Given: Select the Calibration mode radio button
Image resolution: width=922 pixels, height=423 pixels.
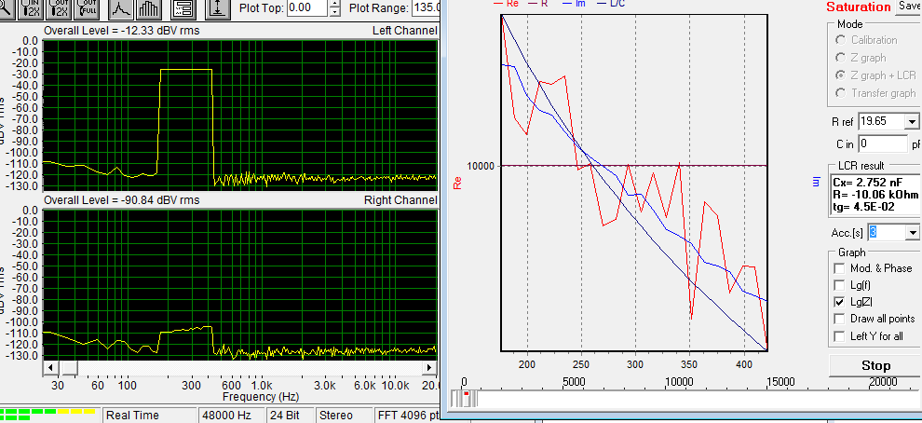Looking at the screenshot, I should (x=842, y=40).
